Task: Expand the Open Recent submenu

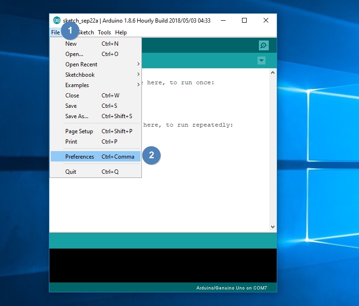Action: pos(95,64)
